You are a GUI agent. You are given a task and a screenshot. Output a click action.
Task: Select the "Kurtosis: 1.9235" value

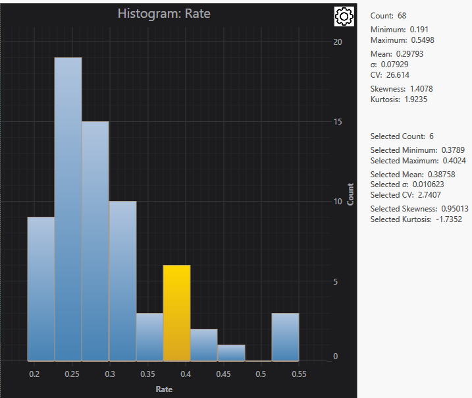(x=398, y=99)
